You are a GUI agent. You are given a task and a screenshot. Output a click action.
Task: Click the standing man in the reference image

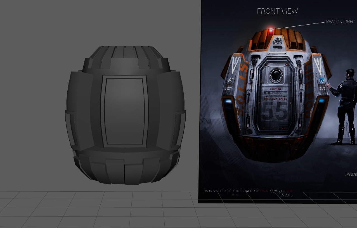tap(344, 106)
